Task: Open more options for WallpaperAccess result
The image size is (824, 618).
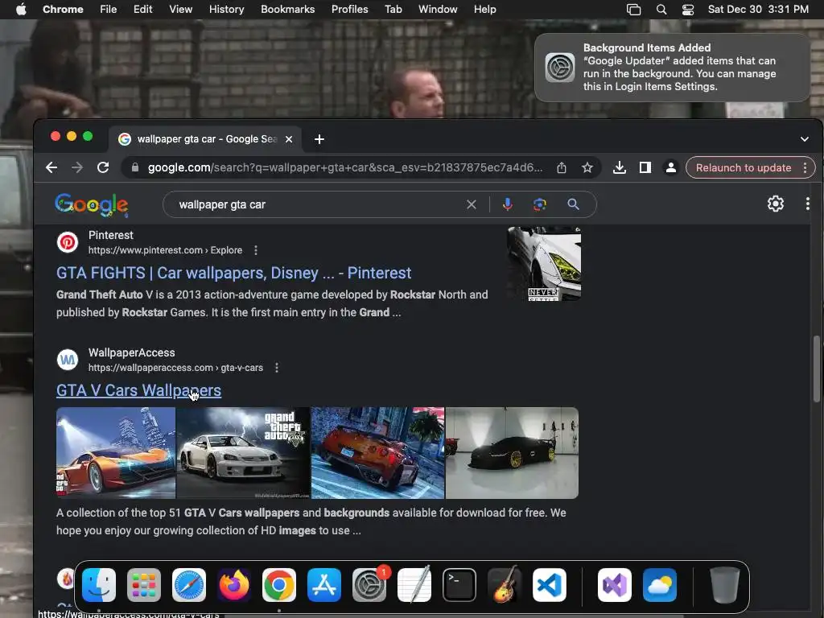Action: [277, 368]
